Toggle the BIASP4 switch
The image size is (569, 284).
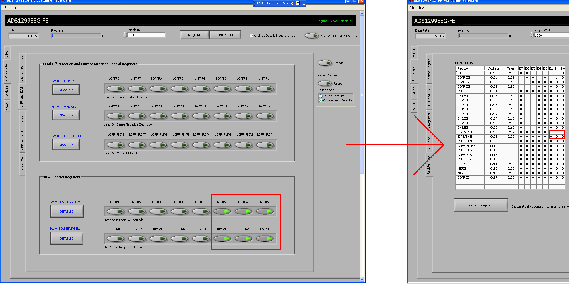(x=201, y=211)
